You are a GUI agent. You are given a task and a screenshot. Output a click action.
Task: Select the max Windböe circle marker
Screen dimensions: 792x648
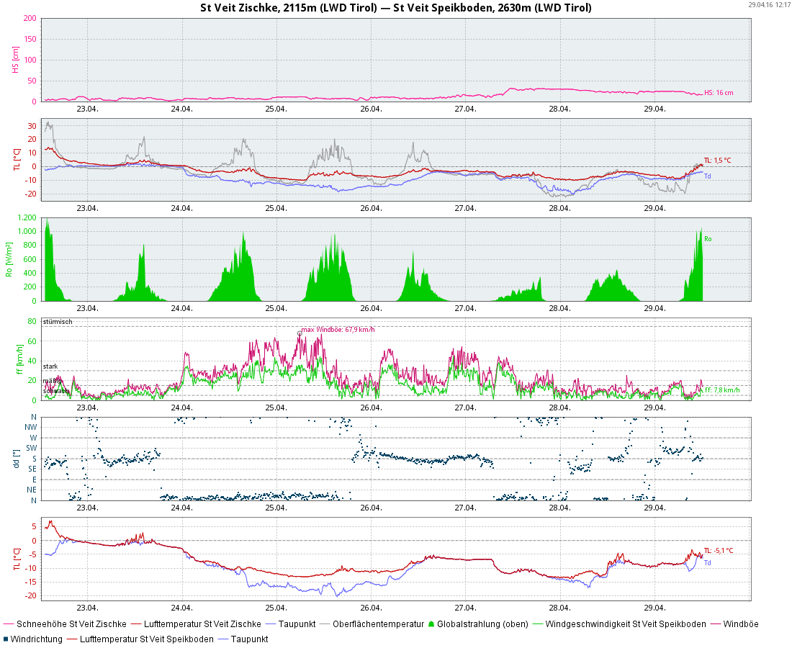coord(300,333)
